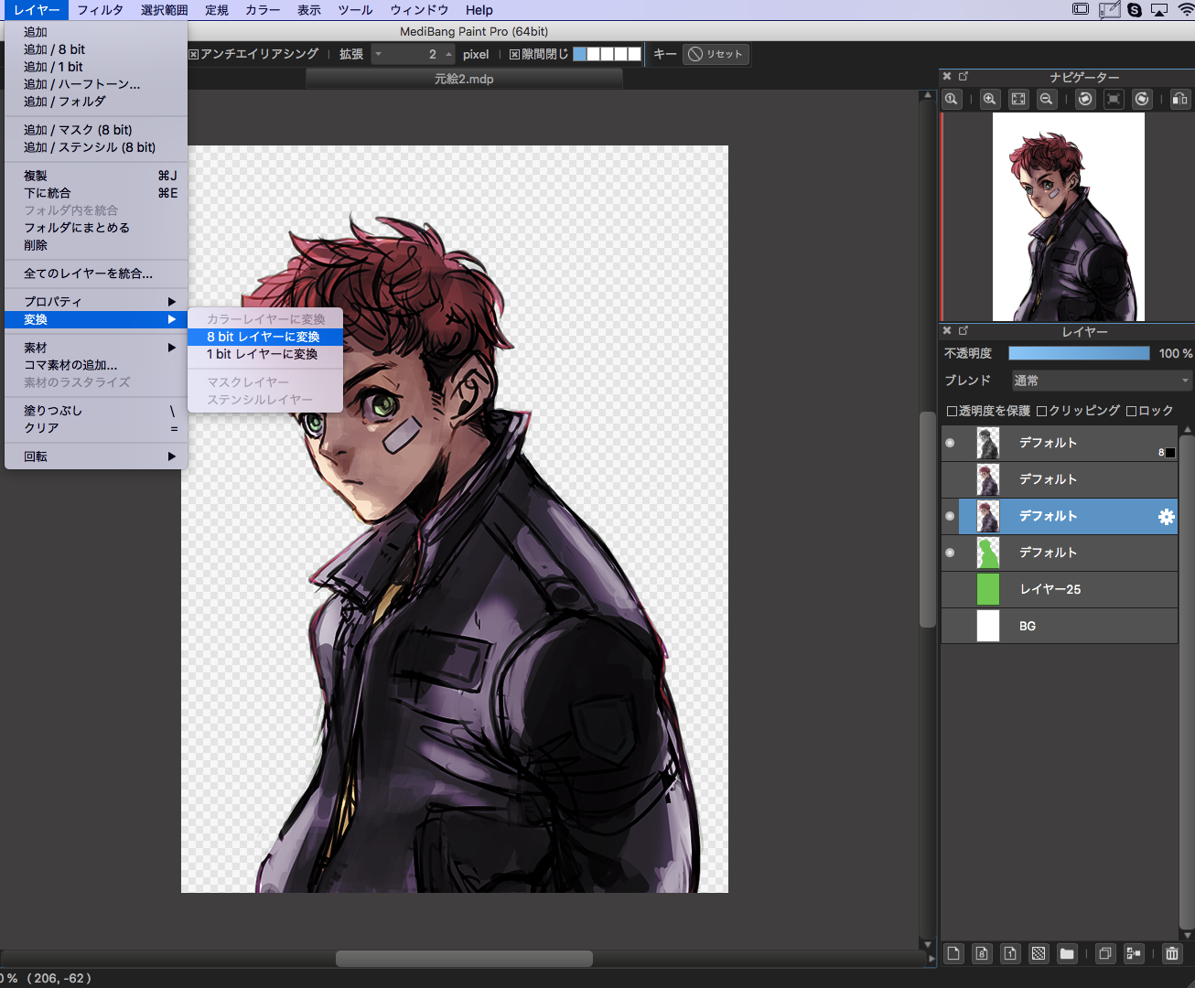Toggle the クリッピング checkbox
1195x988 pixels.
[x=1042, y=412]
